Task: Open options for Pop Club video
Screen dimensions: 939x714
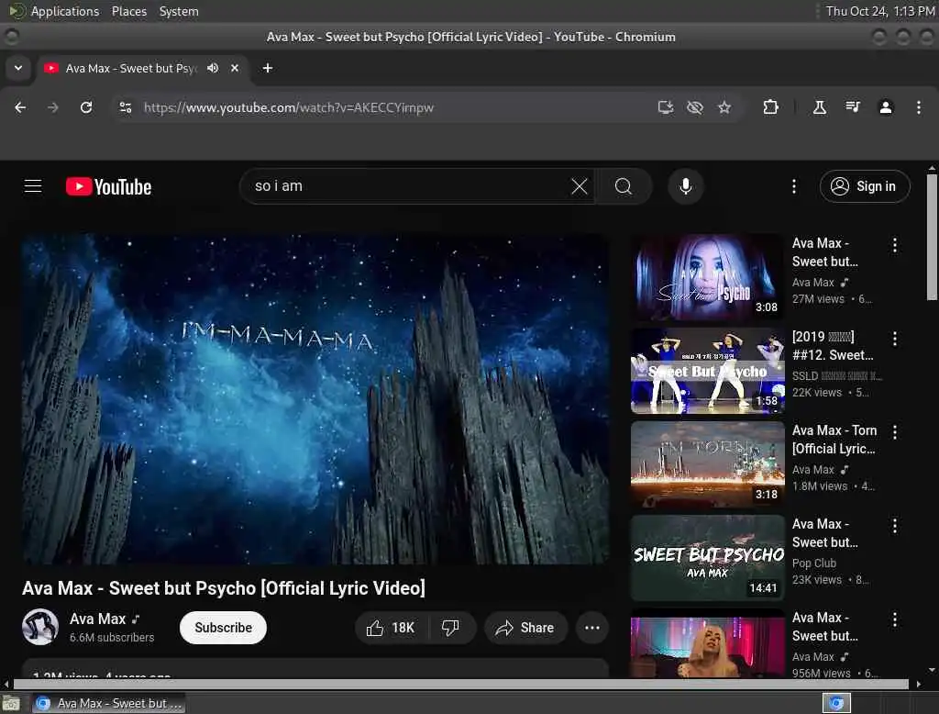Action: click(x=895, y=526)
